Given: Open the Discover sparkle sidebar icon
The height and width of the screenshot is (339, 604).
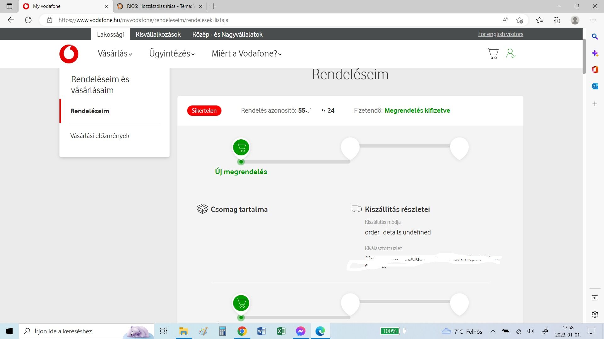Looking at the screenshot, I should tap(595, 53).
